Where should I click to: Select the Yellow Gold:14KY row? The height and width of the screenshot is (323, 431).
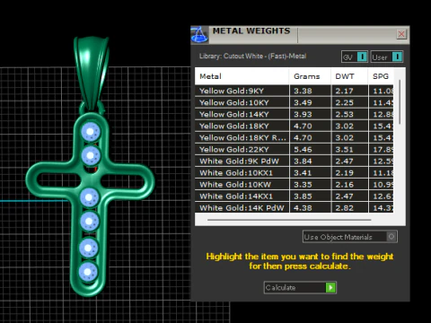[295, 114]
